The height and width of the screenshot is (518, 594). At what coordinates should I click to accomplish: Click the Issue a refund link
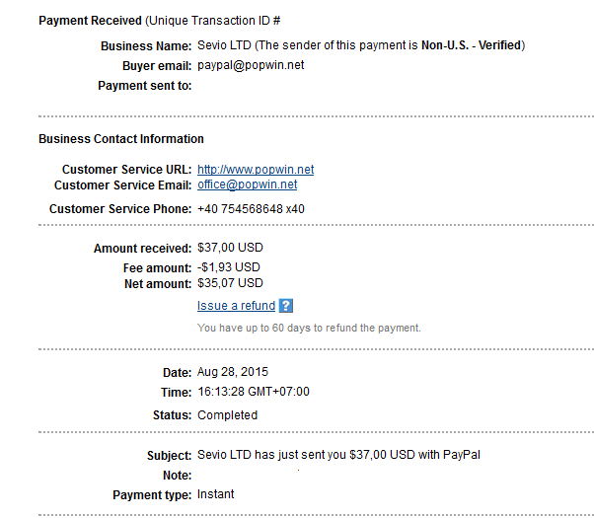click(x=236, y=306)
